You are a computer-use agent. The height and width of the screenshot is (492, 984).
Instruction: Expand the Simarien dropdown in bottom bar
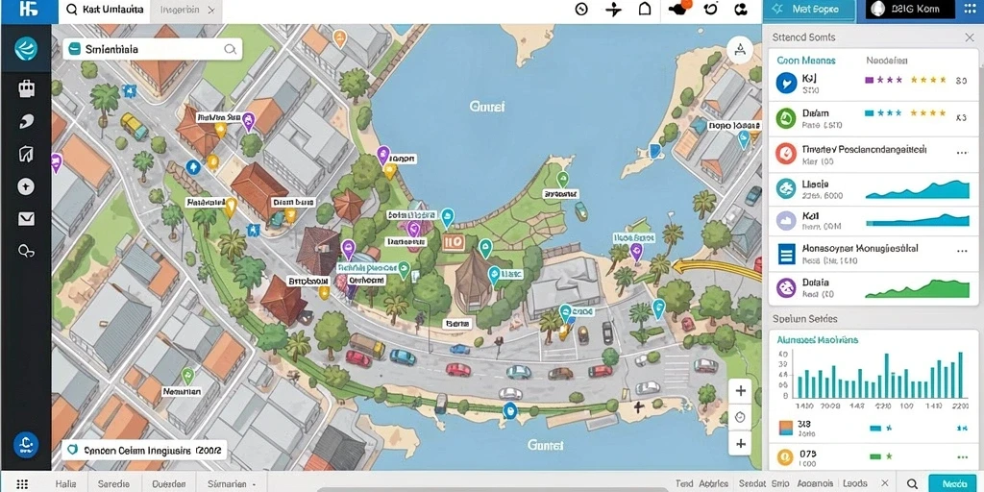point(233,484)
